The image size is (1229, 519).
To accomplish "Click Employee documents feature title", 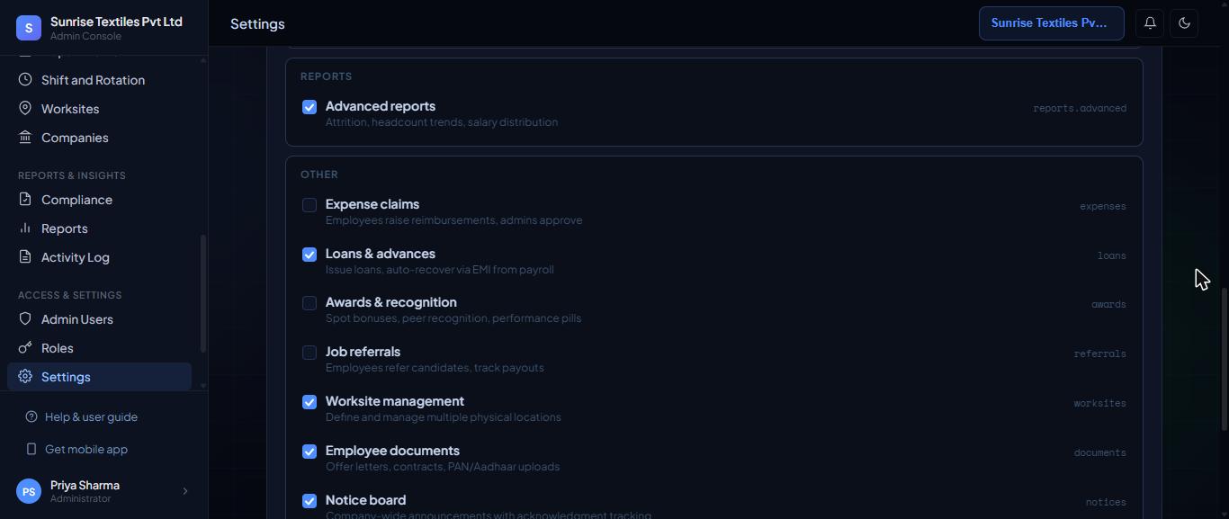I will [392, 451].
